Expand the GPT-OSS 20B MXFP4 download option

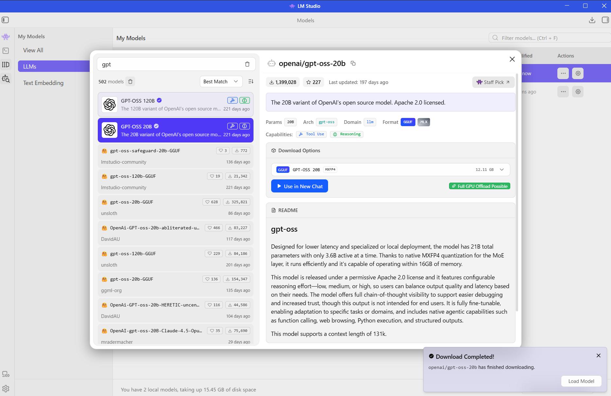pos(501,170)
